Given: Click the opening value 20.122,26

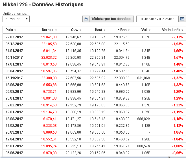Looking at the screenshot, I should tap(73, 153).
